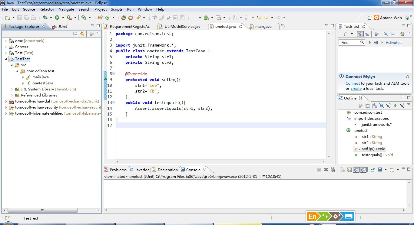414x225 pixels.
Task: Switch to the main.java editor tab
Action: click(263, 27)
